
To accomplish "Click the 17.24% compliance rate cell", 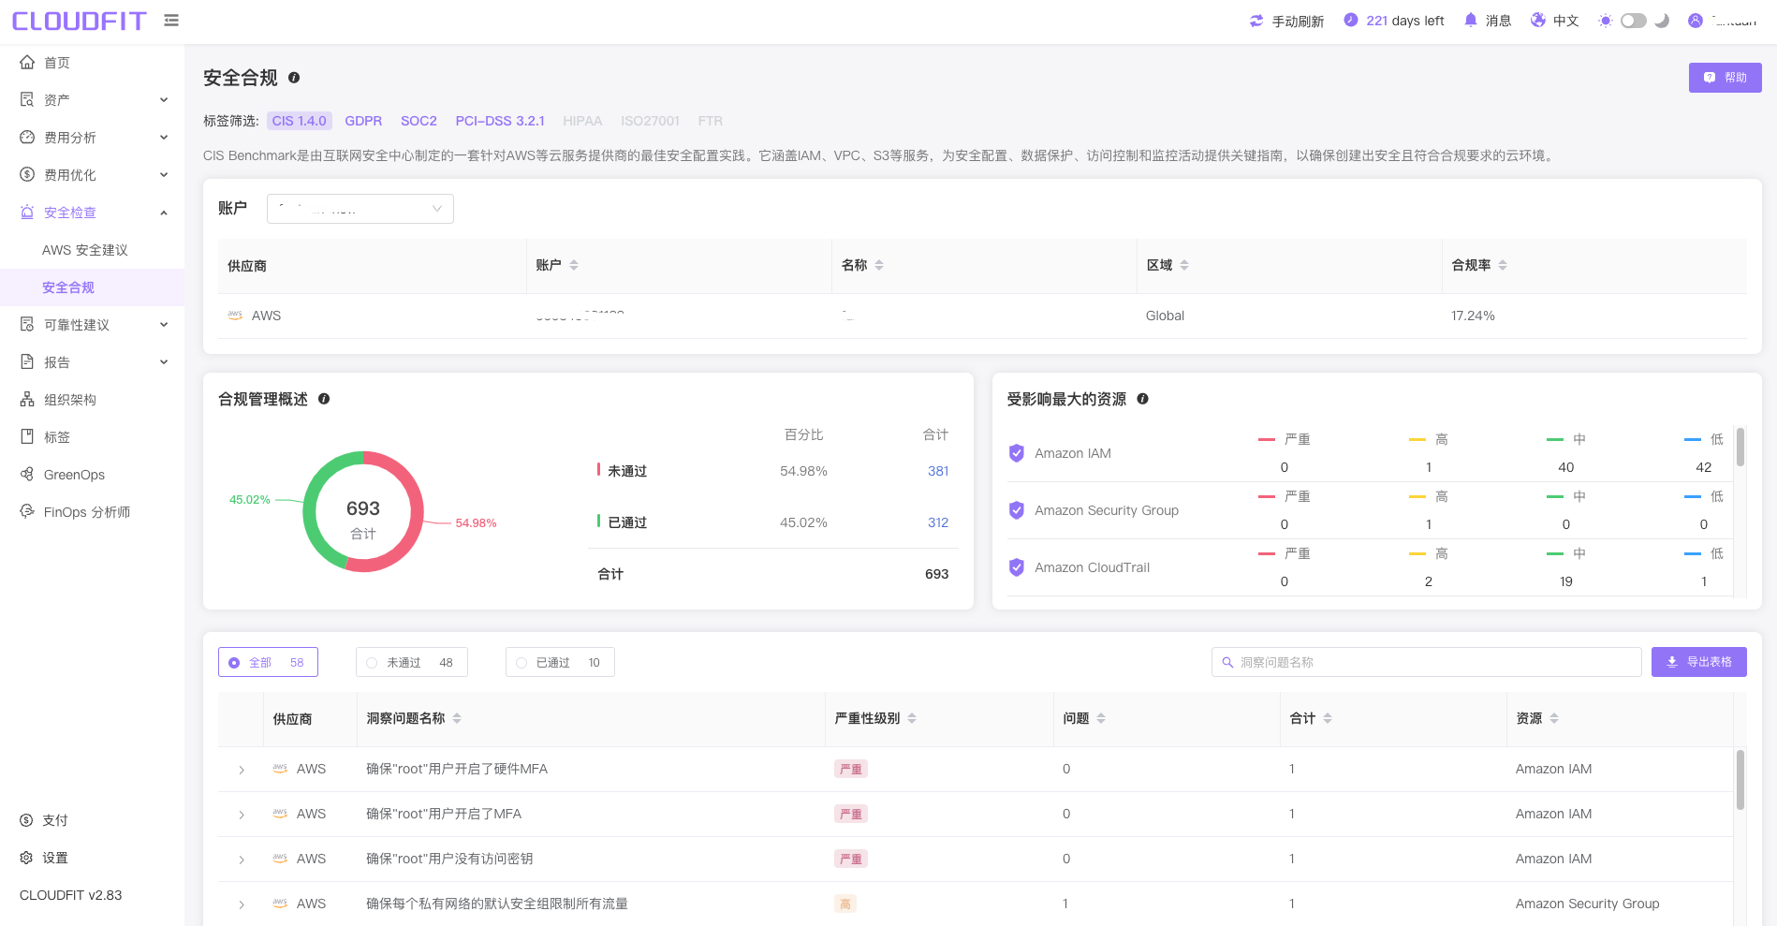I will (1473, 316).
